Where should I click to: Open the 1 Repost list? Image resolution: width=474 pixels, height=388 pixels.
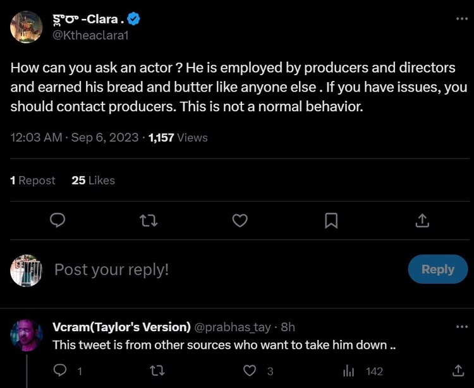33,180
